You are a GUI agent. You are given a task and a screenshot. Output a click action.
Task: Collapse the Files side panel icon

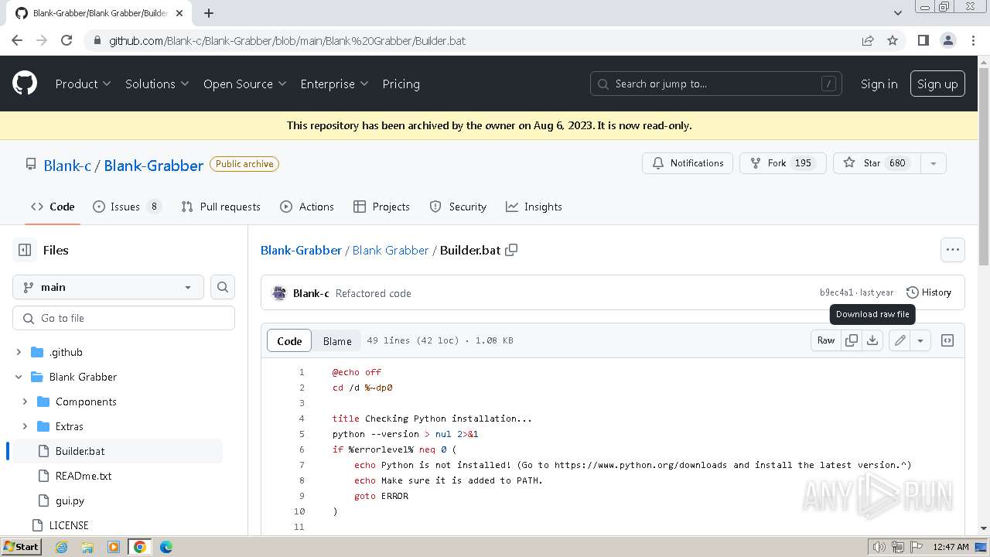tap(25, 250)
